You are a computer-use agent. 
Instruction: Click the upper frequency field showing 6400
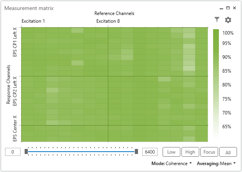pyautogui.click(x=150, y=152)
